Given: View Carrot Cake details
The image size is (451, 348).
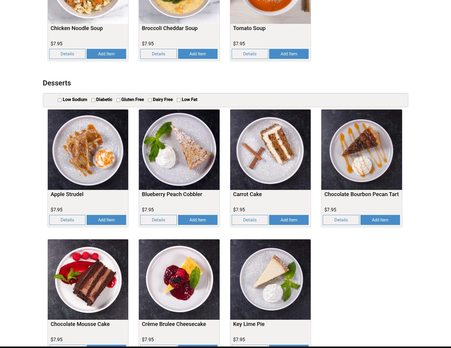Looking at the screenshot, I should click(250, 220).
